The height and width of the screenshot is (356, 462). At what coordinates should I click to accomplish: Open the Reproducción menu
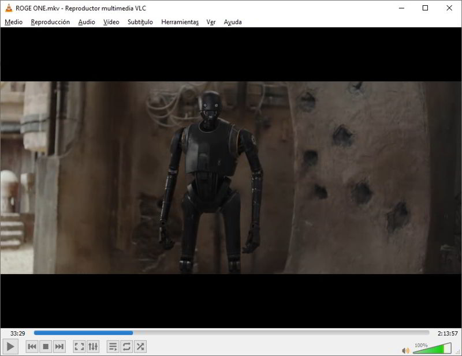coord(50,22)
